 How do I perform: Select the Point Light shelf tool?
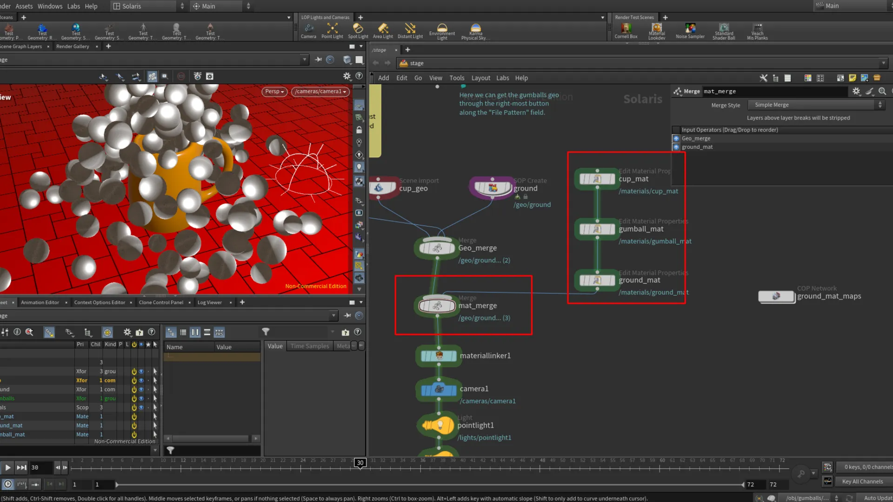pyautogui.click(x=332, y=29)
